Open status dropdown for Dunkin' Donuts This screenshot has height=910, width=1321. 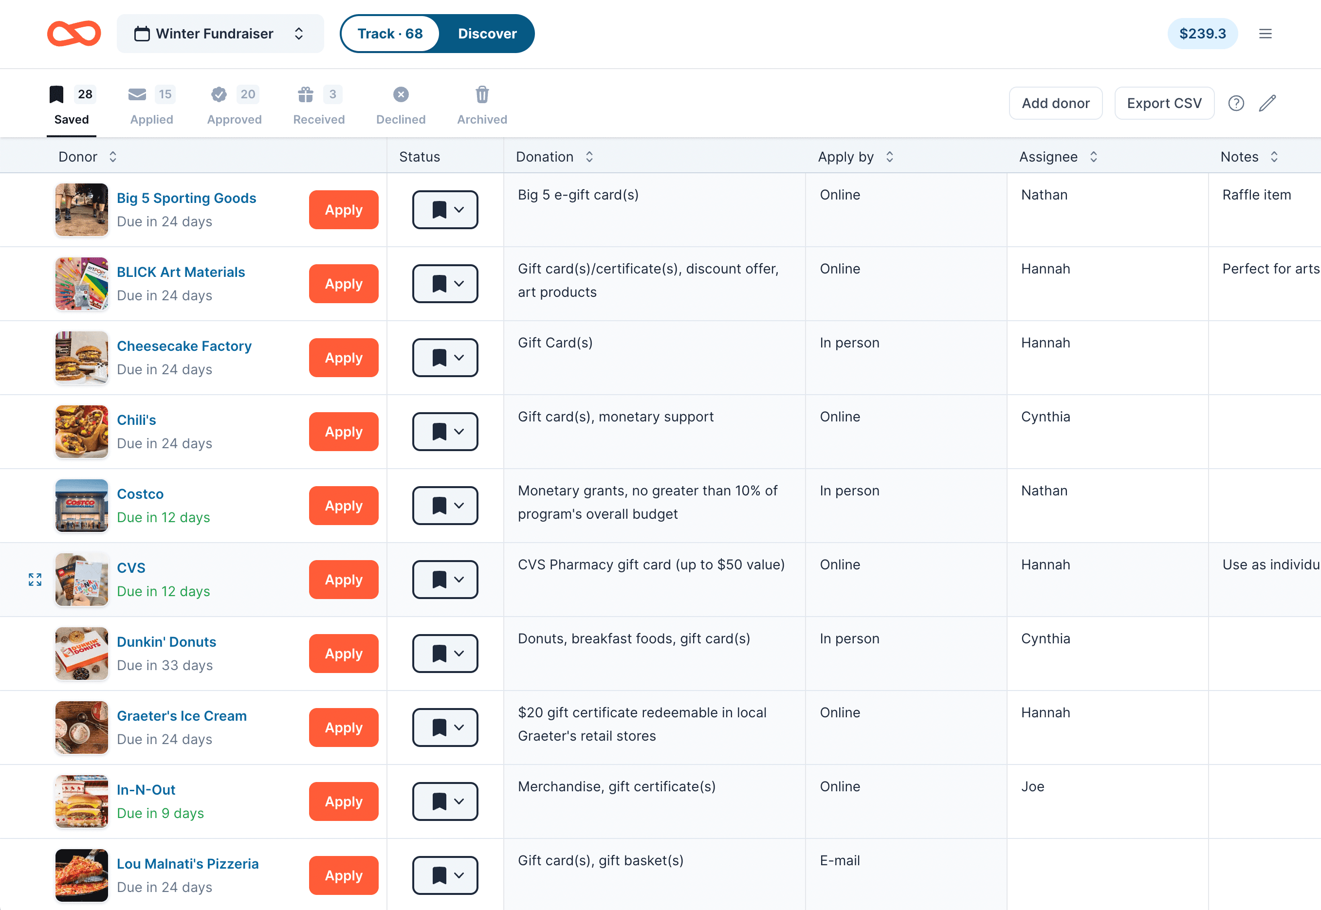(445, 654)
